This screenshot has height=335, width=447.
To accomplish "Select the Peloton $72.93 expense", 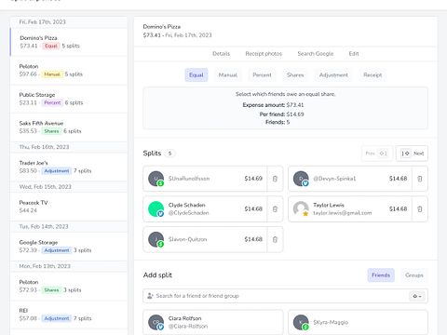I will (x=69, y=286).
